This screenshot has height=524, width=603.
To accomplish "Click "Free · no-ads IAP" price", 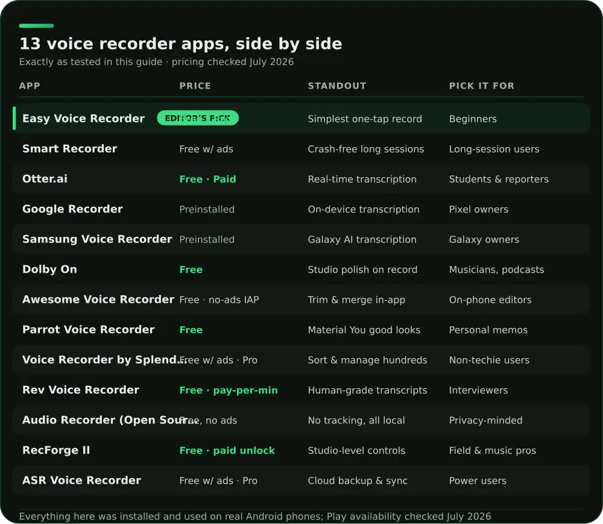I will pos(219,300).
